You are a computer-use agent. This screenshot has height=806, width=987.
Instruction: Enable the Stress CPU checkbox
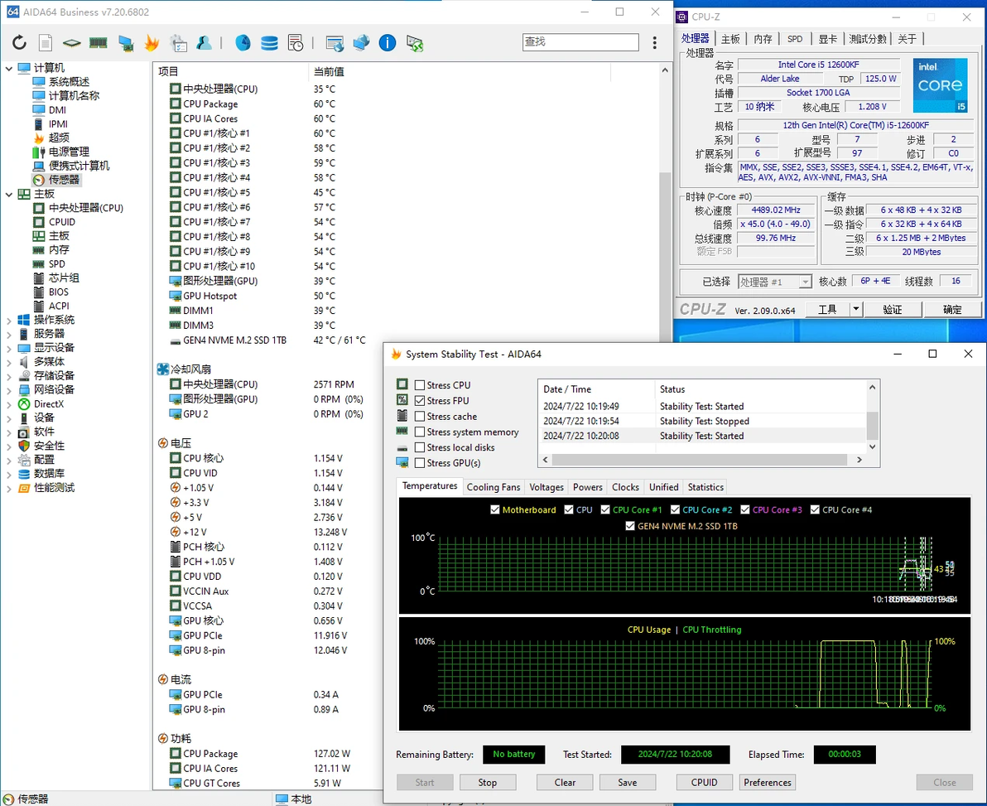pyautogui.click(x=420, y=385)
